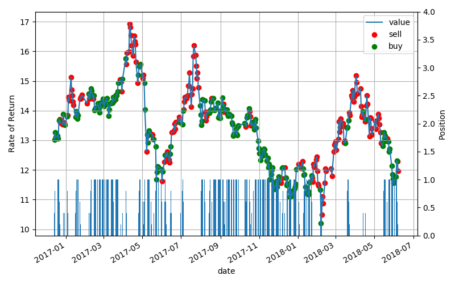
Task: Click the 'Position' right axis label
Action: [442, 124]
